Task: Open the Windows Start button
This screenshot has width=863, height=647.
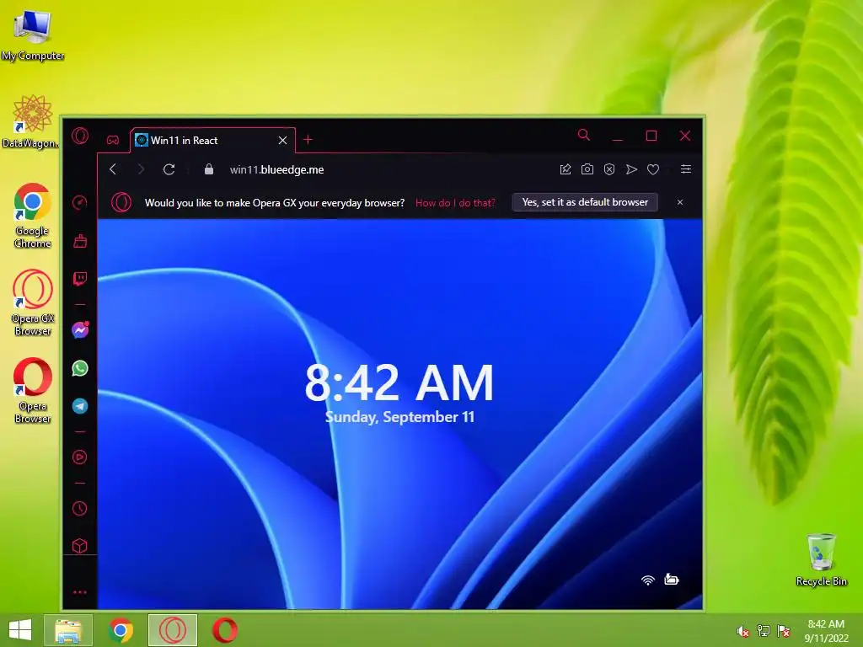Action: click(20, 630)
